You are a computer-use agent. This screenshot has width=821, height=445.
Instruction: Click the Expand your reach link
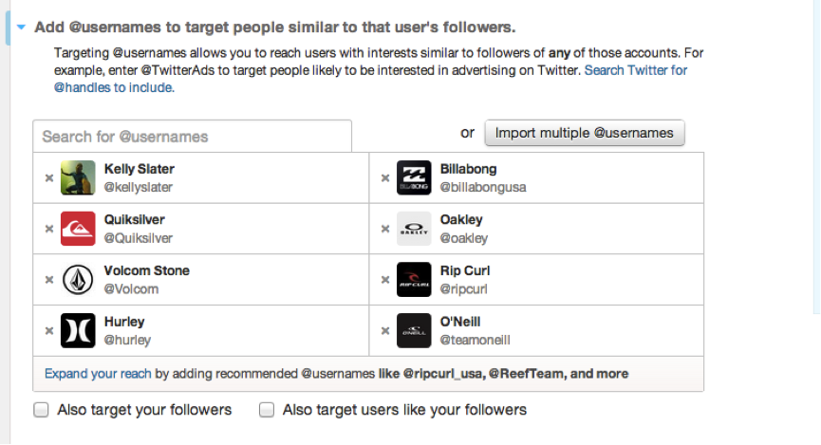coord(98,373)
